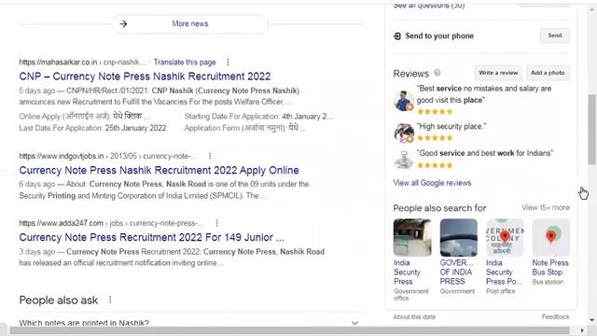Open the India Security Press Po... map thumbnail
Image resolution: width=597 pixels, height=336 pixels.
coord(505,237)
